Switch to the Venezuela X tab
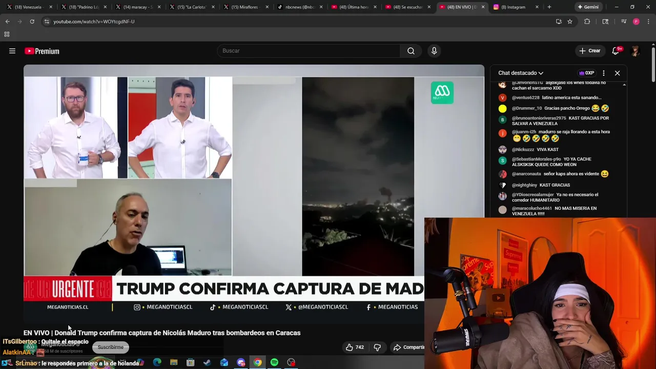The height and width of the screenshot is (369, 656). click(x=29, y=7)
